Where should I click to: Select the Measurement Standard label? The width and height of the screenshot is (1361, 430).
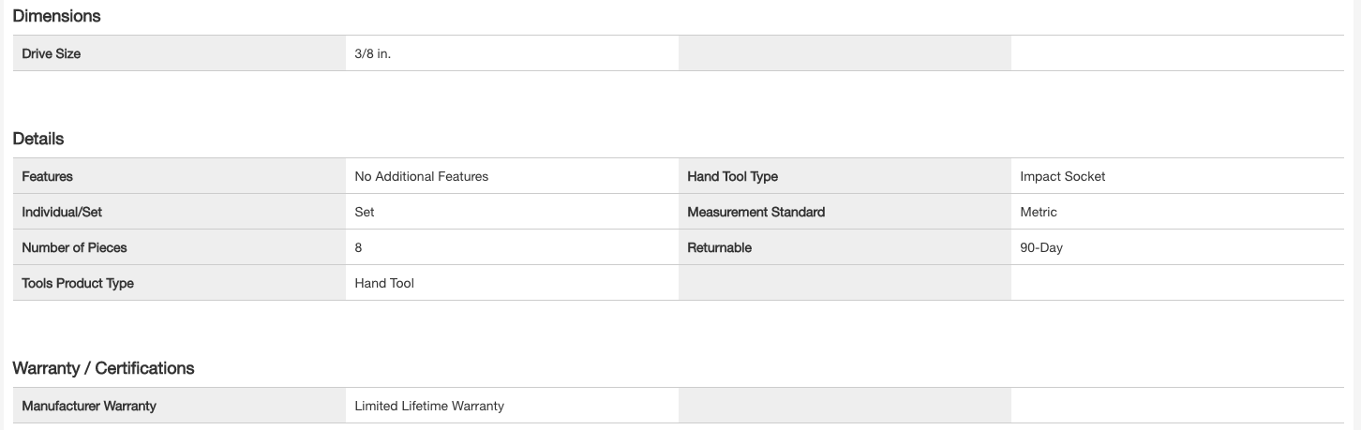click(755, 212)
